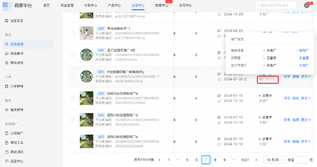Expand 更多 dropdown in P站创建即推广 row

[x=305, y=76]
